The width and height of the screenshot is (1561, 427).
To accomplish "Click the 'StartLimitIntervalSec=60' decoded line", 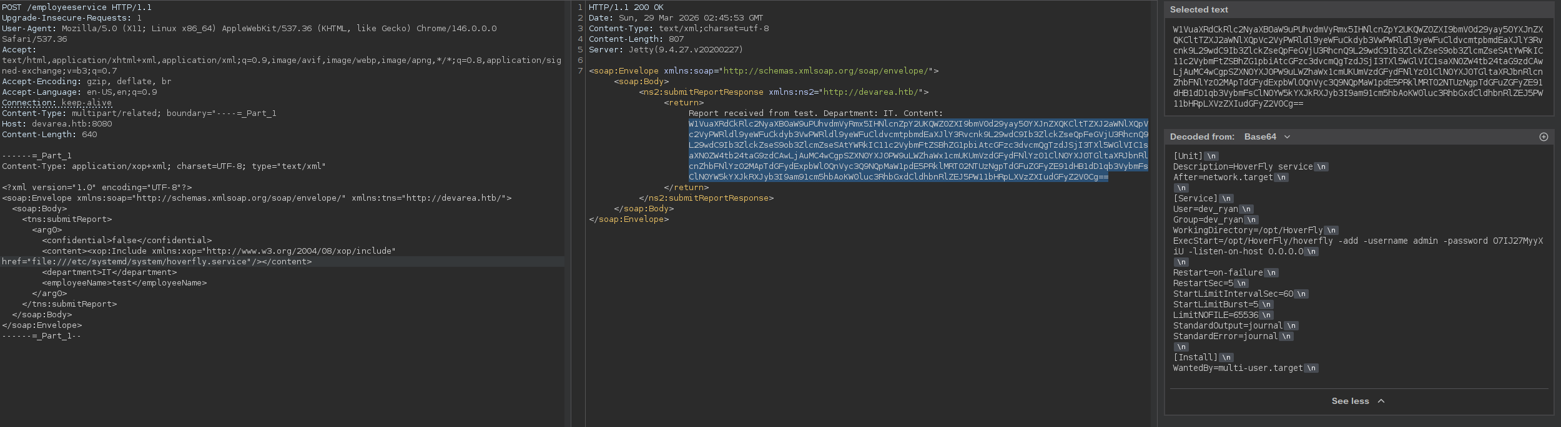I will [x=1233, y=294].
